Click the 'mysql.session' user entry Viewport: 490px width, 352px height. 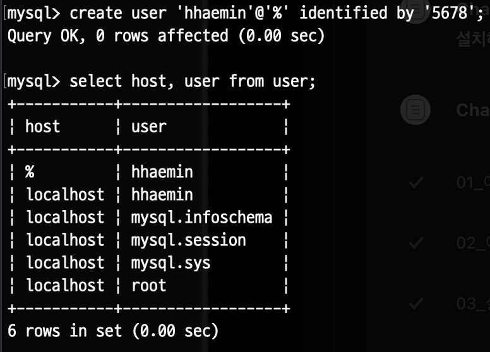pyautogui.click(x=188, y=240)
